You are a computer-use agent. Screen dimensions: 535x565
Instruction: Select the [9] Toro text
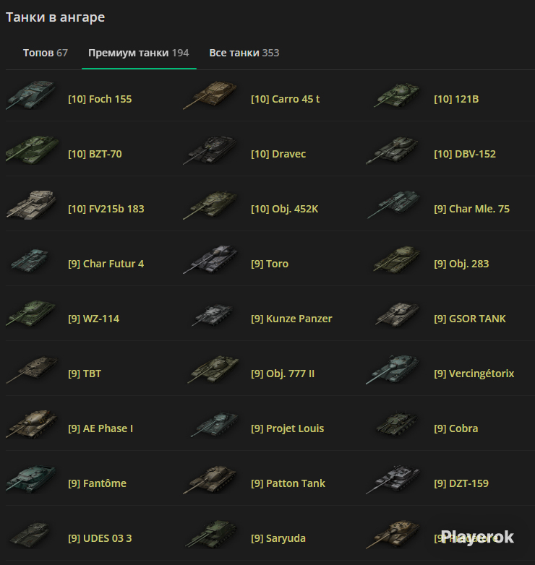click(x=270, y=264)
